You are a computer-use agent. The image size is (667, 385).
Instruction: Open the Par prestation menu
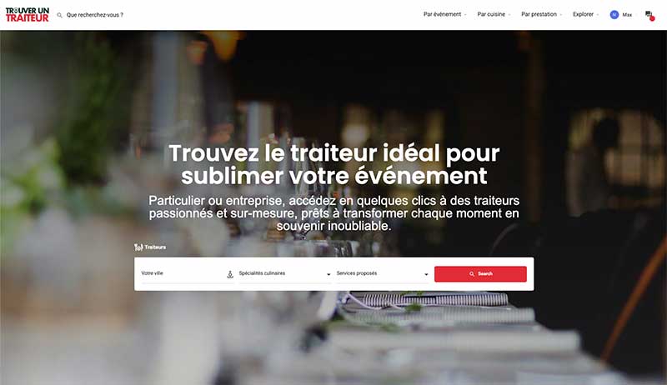[x=541, y=14]
